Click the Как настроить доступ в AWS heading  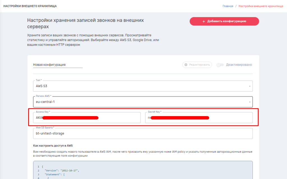53,146
